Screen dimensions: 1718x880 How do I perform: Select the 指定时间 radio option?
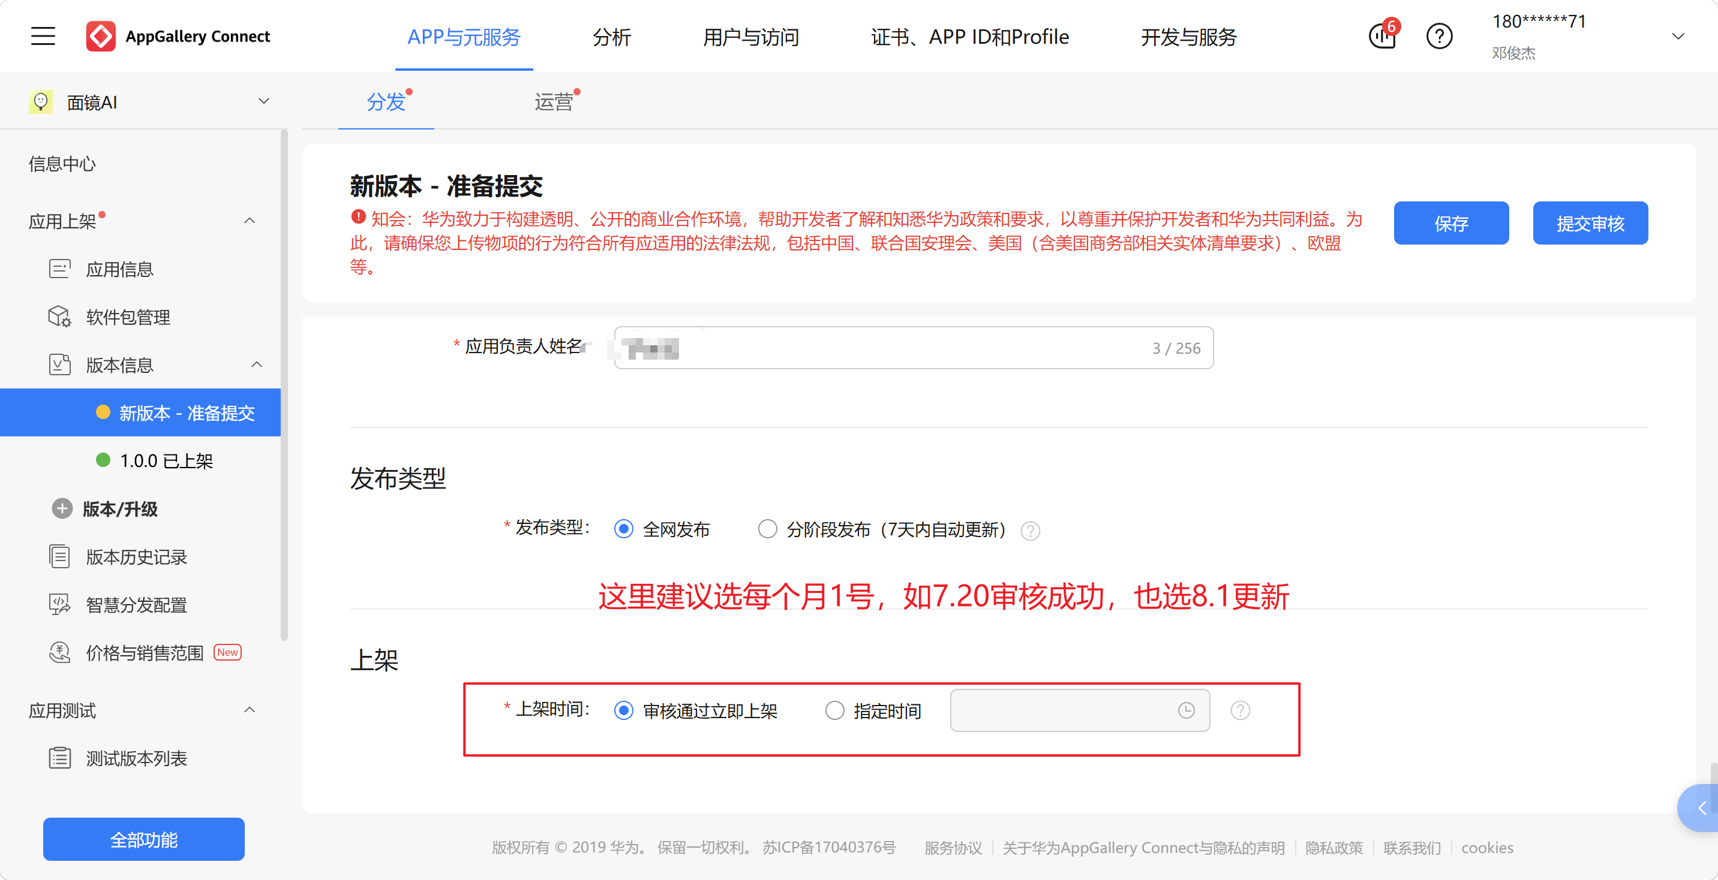coord(834,711)
